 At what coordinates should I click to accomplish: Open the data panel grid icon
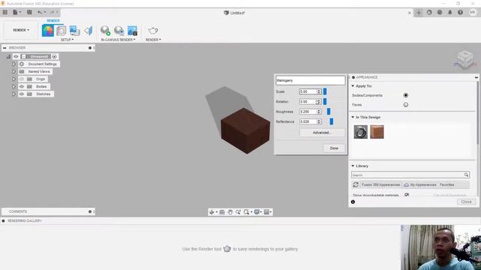tap(5, 13)
